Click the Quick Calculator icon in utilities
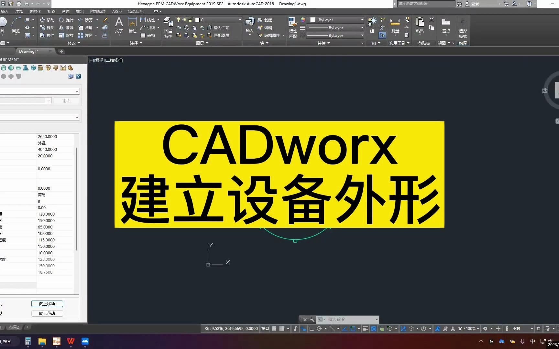 (x=407, y=35)
